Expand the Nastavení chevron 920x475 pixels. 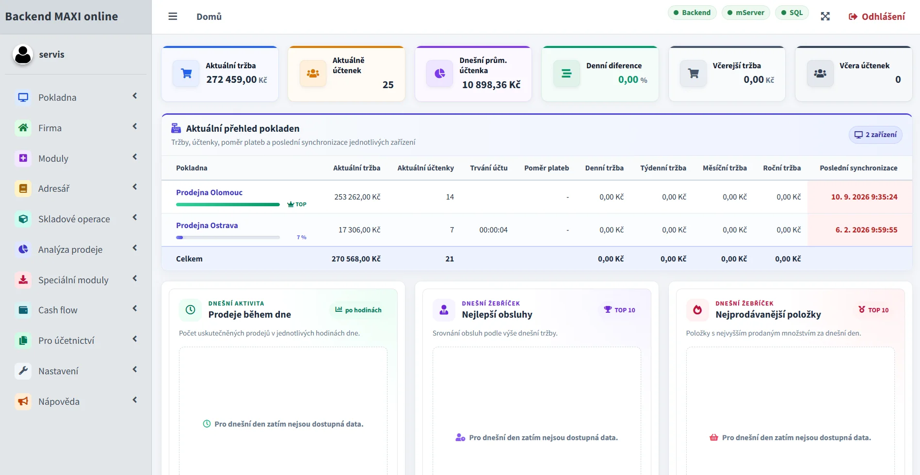[135, 369]
